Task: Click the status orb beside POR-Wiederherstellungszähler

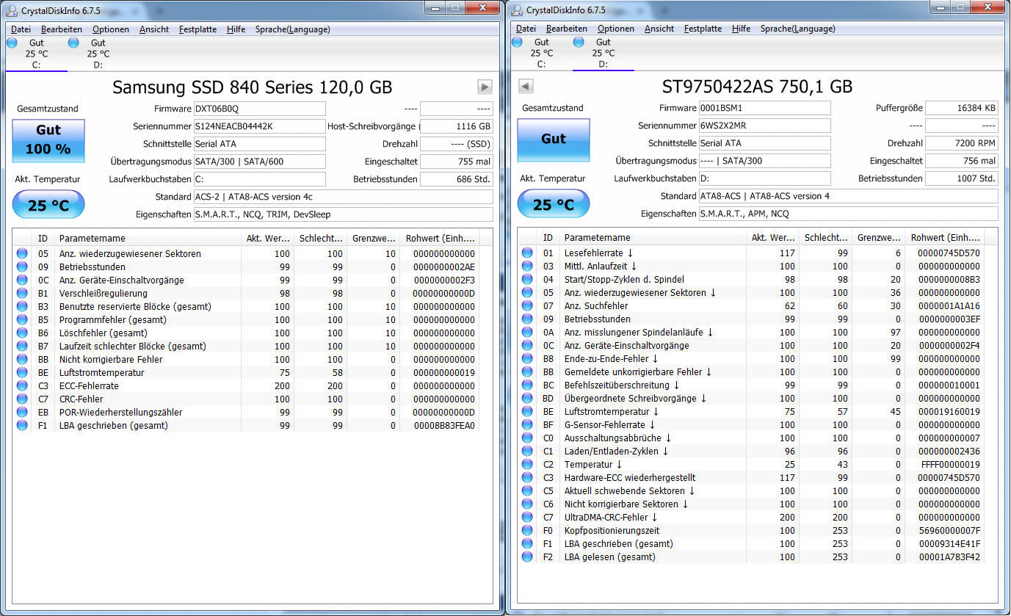Action: point(22,413)
